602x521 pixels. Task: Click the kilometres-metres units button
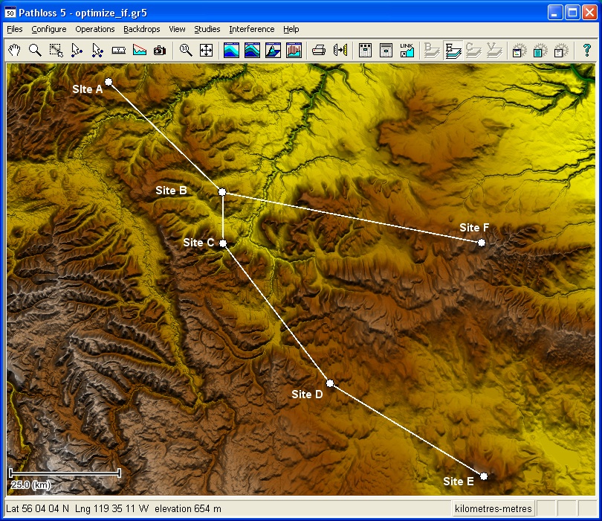(x=493, y=509)
